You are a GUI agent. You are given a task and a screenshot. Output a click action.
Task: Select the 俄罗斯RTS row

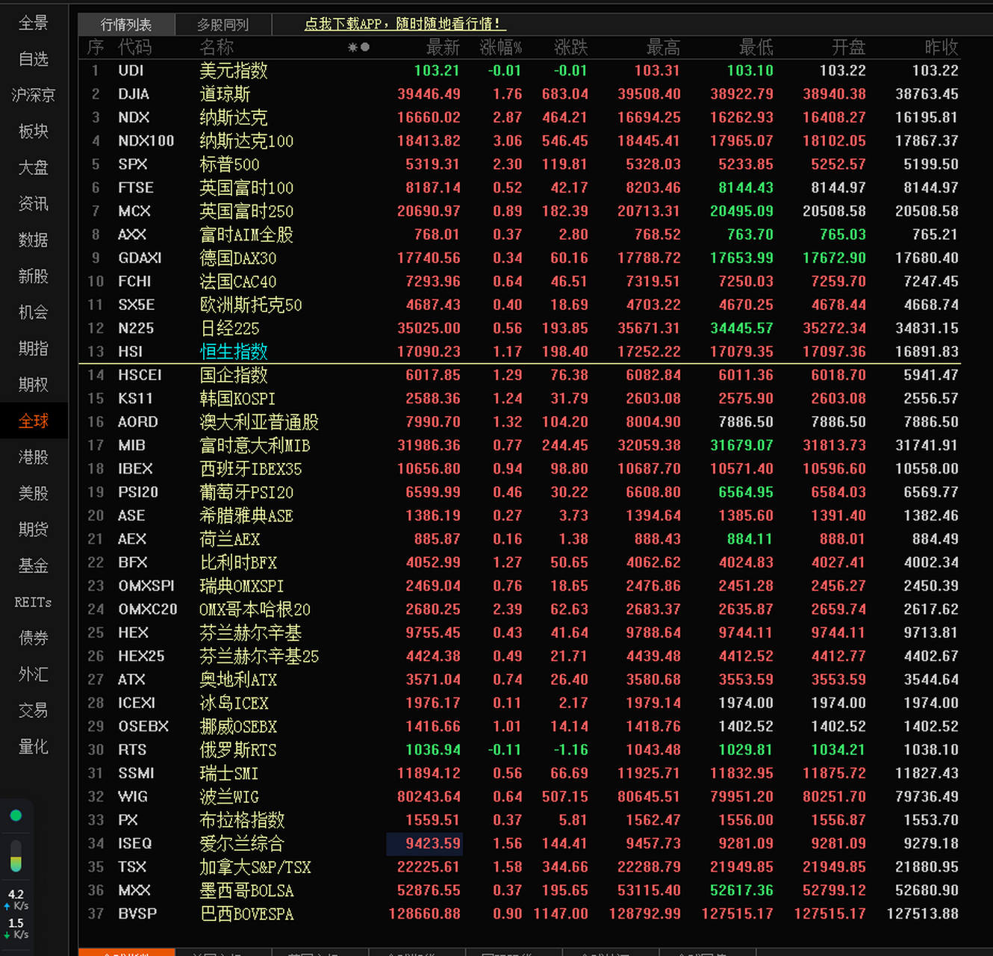coord(520,750)
